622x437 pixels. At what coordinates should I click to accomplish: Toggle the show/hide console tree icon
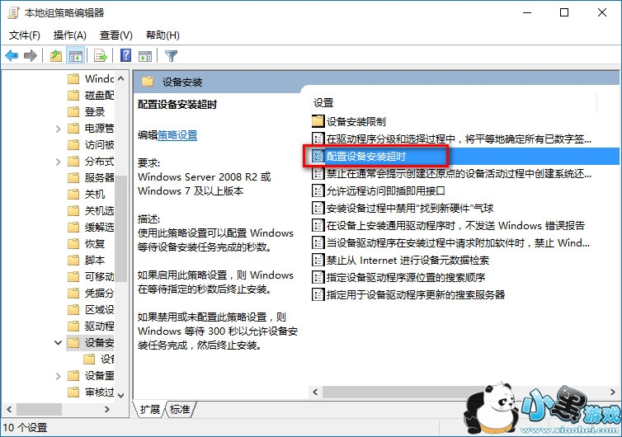75,55
